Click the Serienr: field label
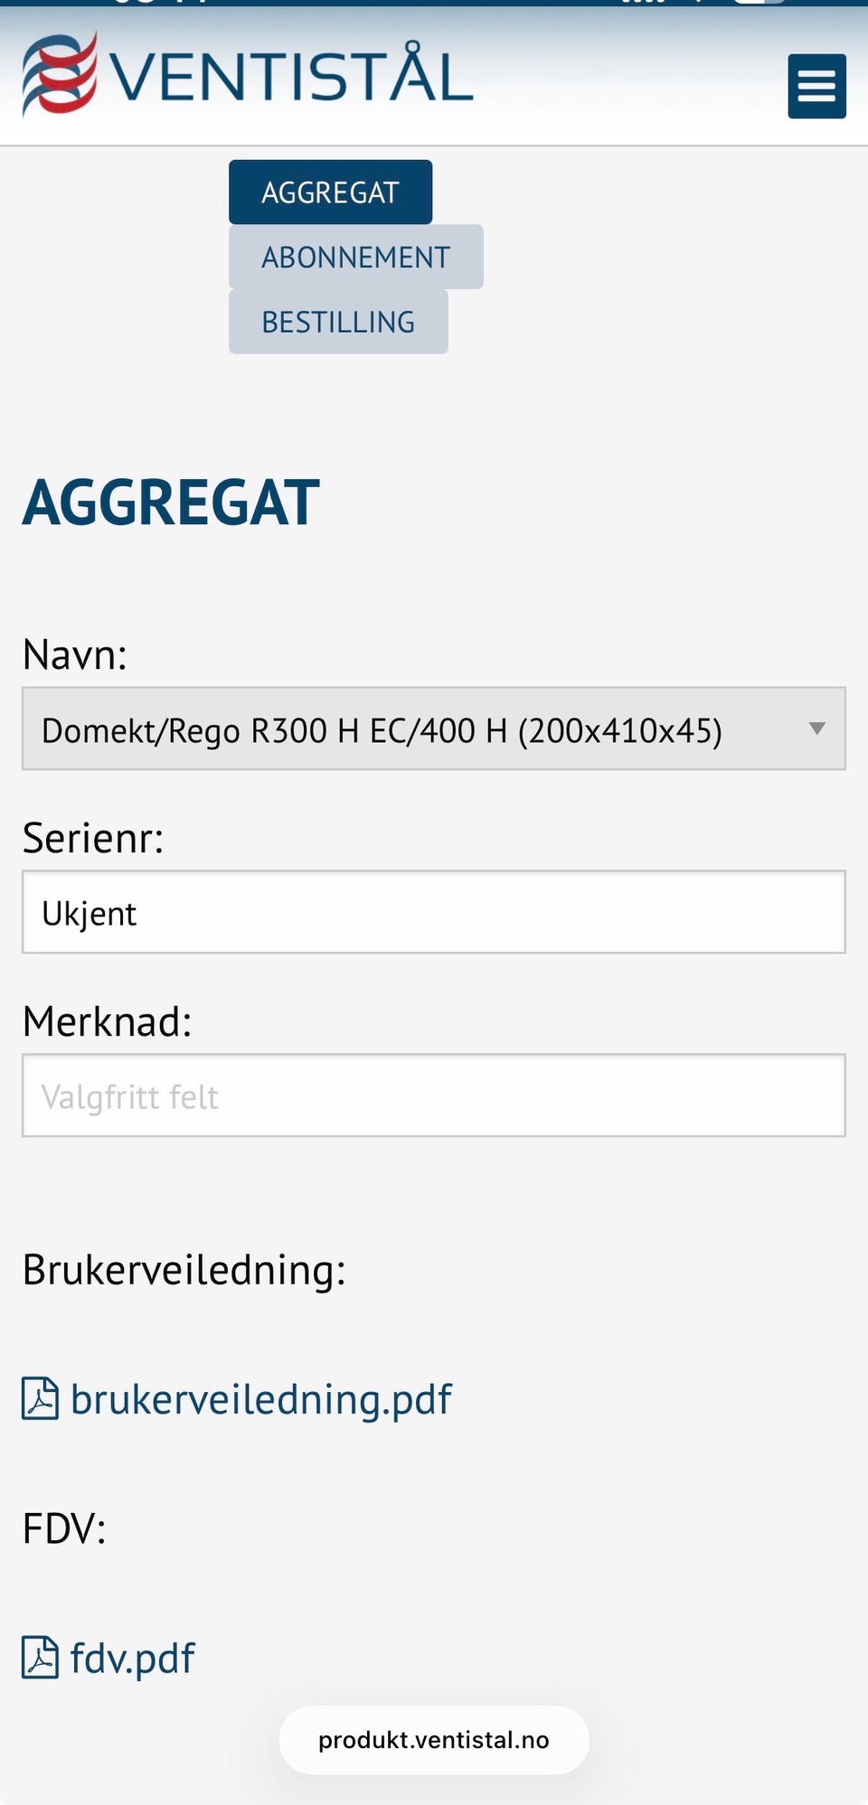Image resolution: width=868 pixels, height=1805 pixels. pos(93,838)
